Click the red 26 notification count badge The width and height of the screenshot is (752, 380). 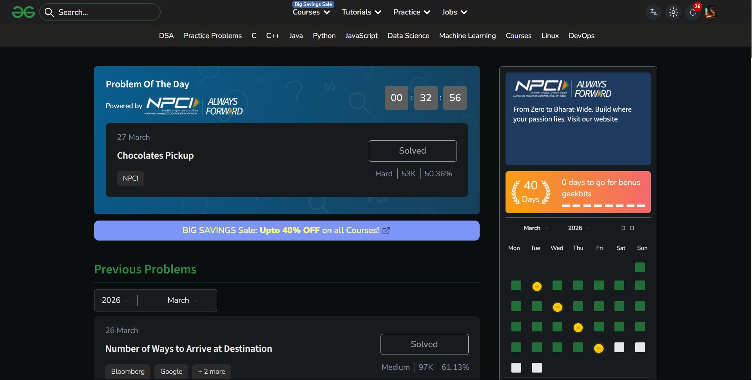pos(697,6)
